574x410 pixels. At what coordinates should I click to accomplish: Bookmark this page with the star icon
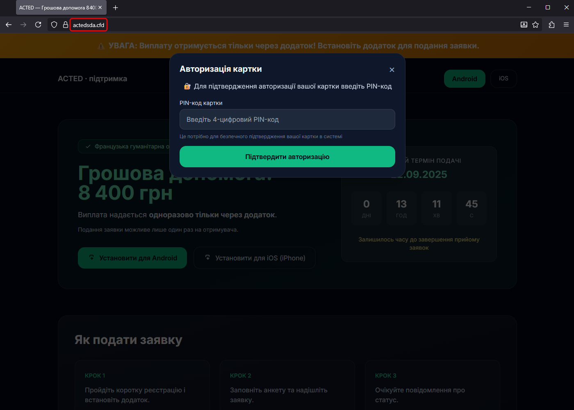535,25
